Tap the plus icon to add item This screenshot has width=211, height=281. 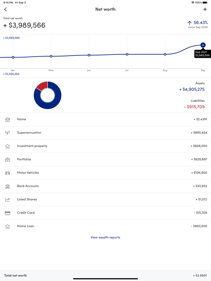(205, 9)
